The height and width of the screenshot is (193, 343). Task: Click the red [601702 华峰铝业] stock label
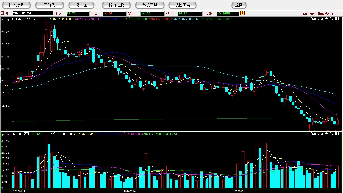pos(317,14)
